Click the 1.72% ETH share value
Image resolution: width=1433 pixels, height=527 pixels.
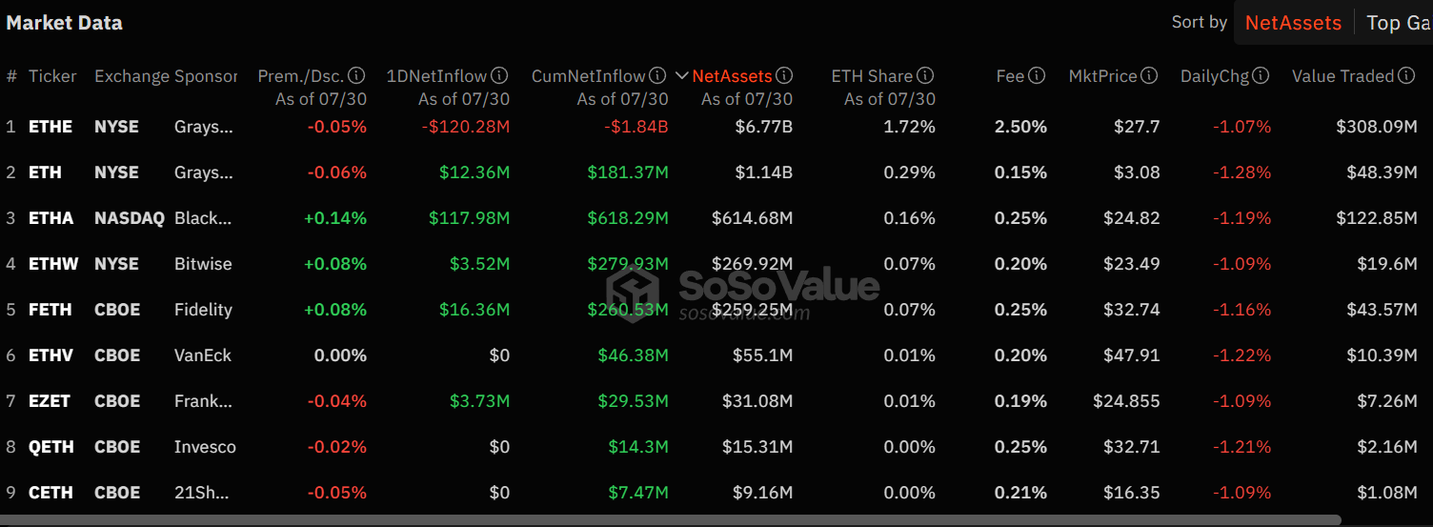(909, 127)
